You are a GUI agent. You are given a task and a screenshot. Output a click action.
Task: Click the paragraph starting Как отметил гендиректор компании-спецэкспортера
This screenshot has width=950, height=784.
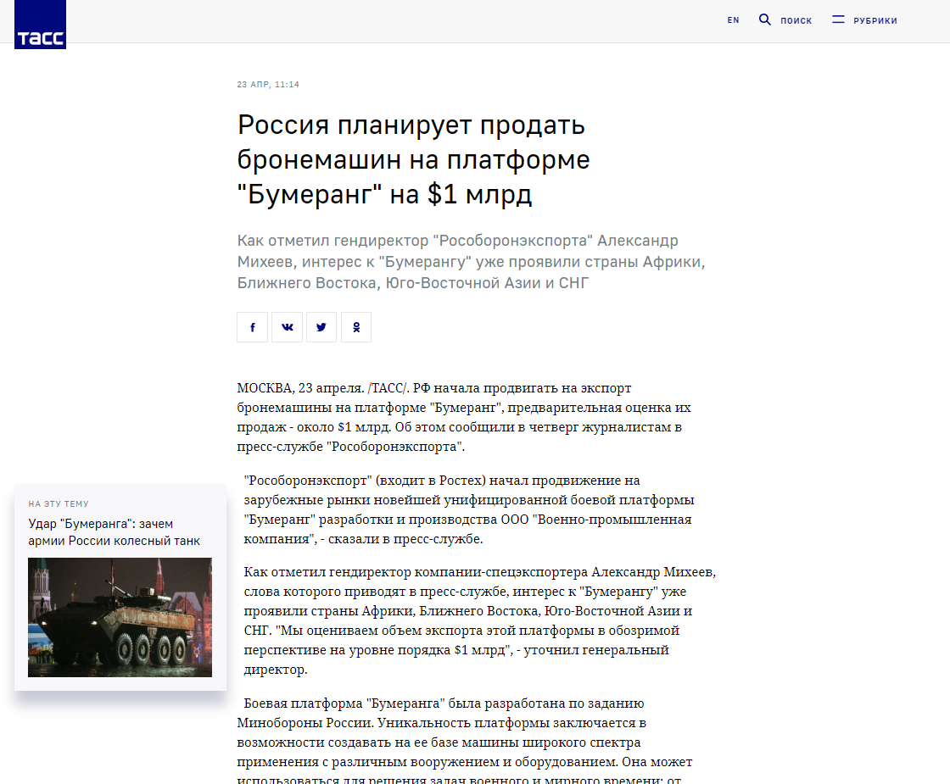tap(480, 620)
